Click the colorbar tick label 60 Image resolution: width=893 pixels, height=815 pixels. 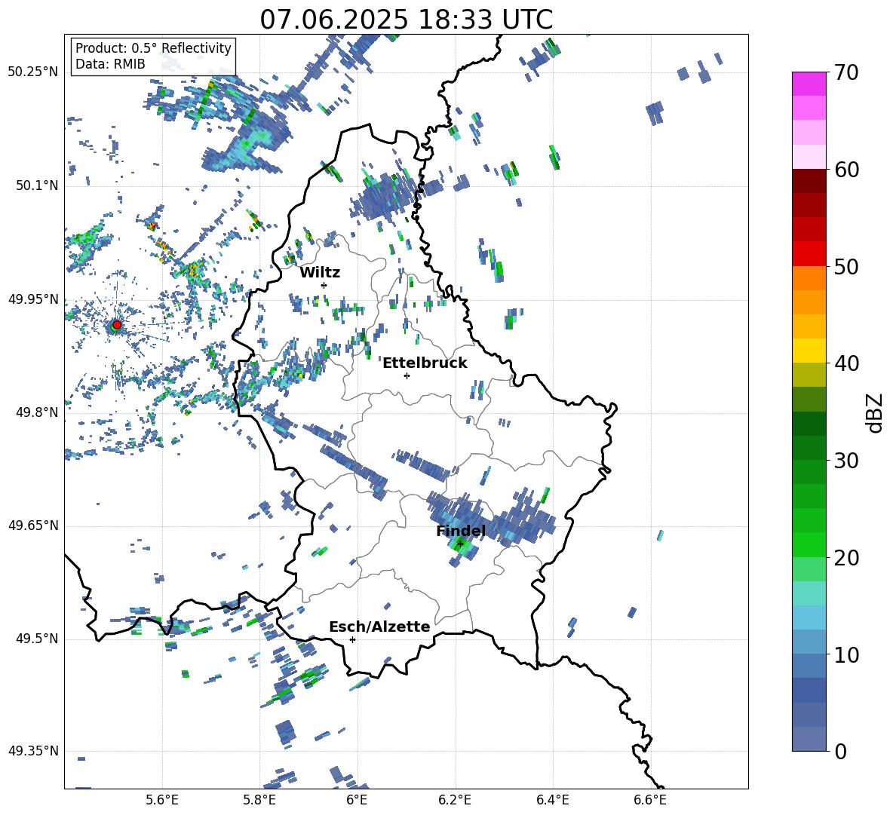coord(846,170)
